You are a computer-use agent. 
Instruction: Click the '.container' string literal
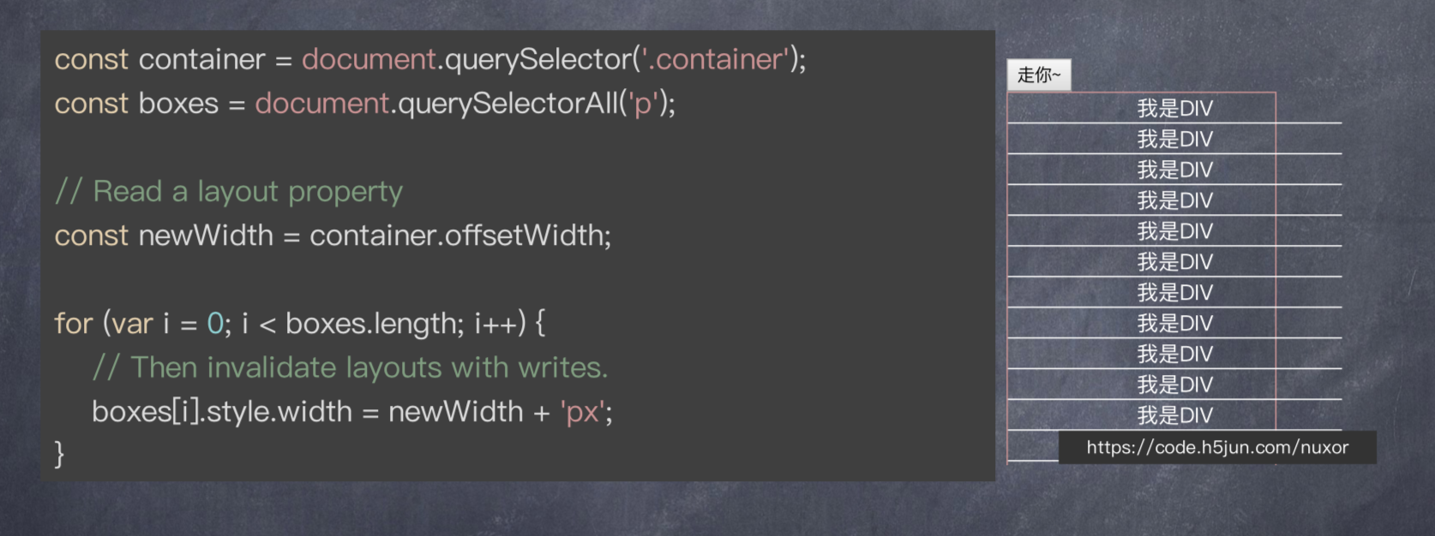tap(715, 59)
